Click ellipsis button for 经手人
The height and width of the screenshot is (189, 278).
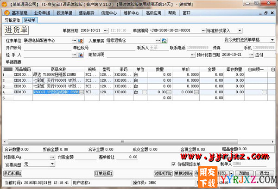[x=74, y=55]
